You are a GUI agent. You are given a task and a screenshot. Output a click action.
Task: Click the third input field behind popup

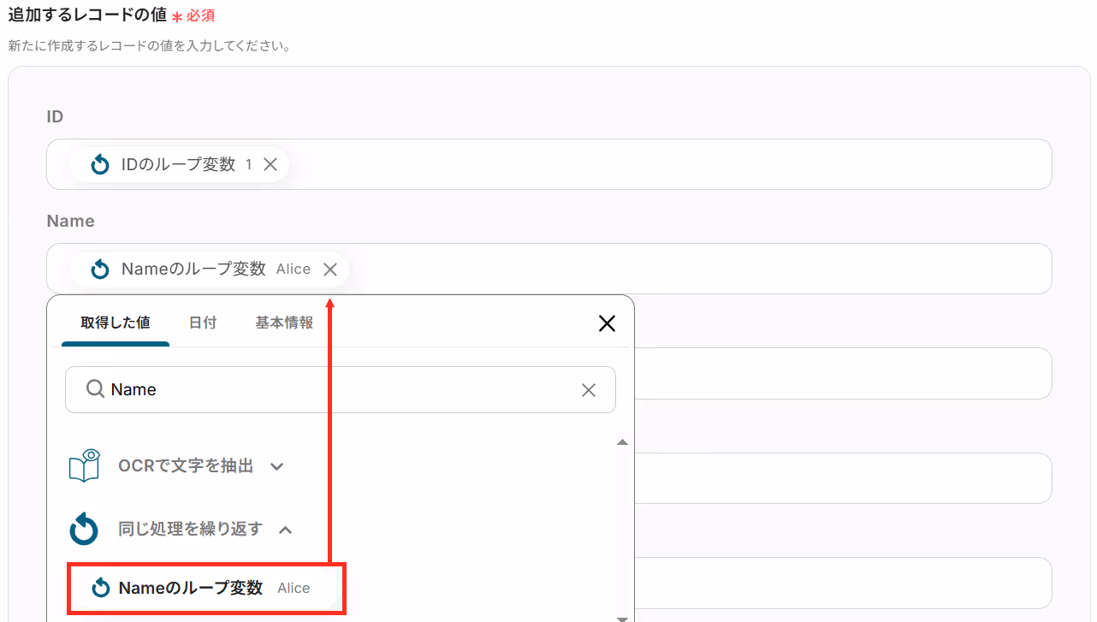pyautogui.click(x=843, y=373)
